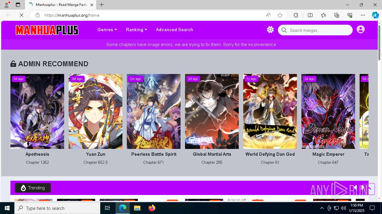Click World Defying Dan God title
Image resolution: width=382 pixels, height=214 pixels.
270,154
